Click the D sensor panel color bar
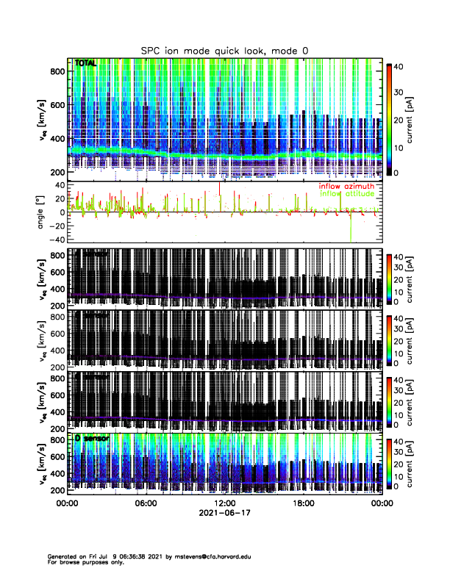This screenshot has height=582, width=450. pos(387,461)
